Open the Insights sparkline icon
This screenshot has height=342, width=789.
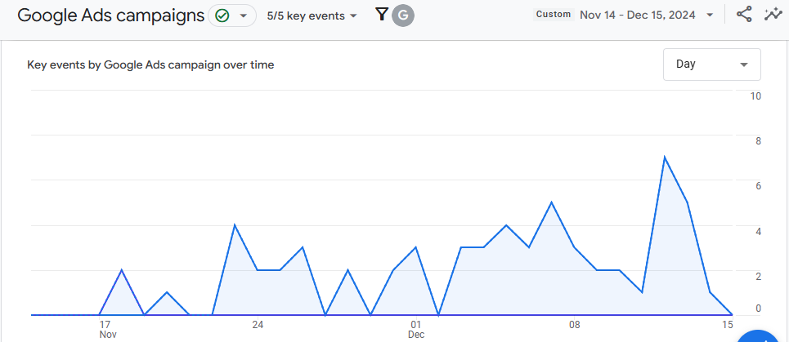tap(773, 15)
